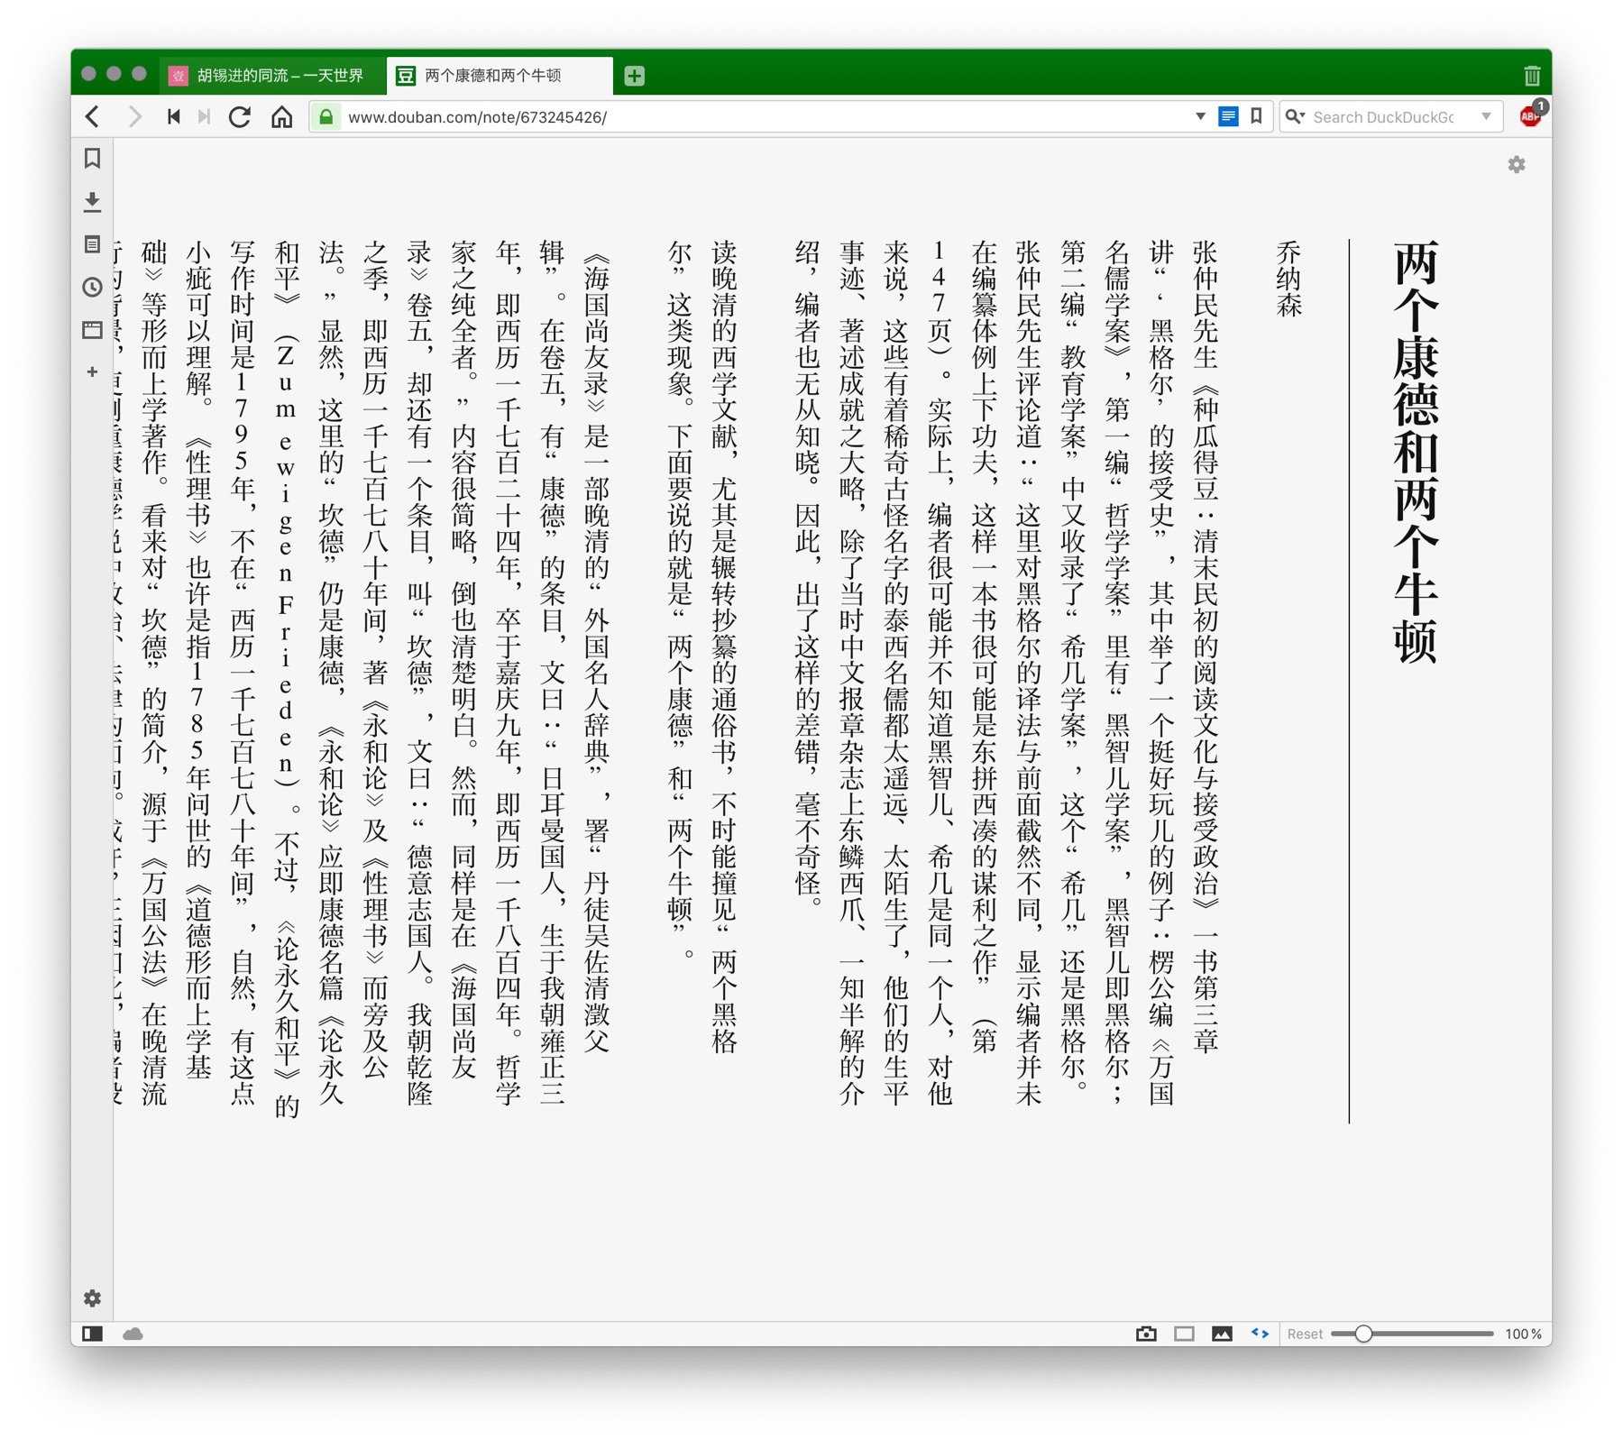This screenshot has width=1623, height=1440.
Task: Bookmark this page from address bar
Action: [x=1256, y=117]
